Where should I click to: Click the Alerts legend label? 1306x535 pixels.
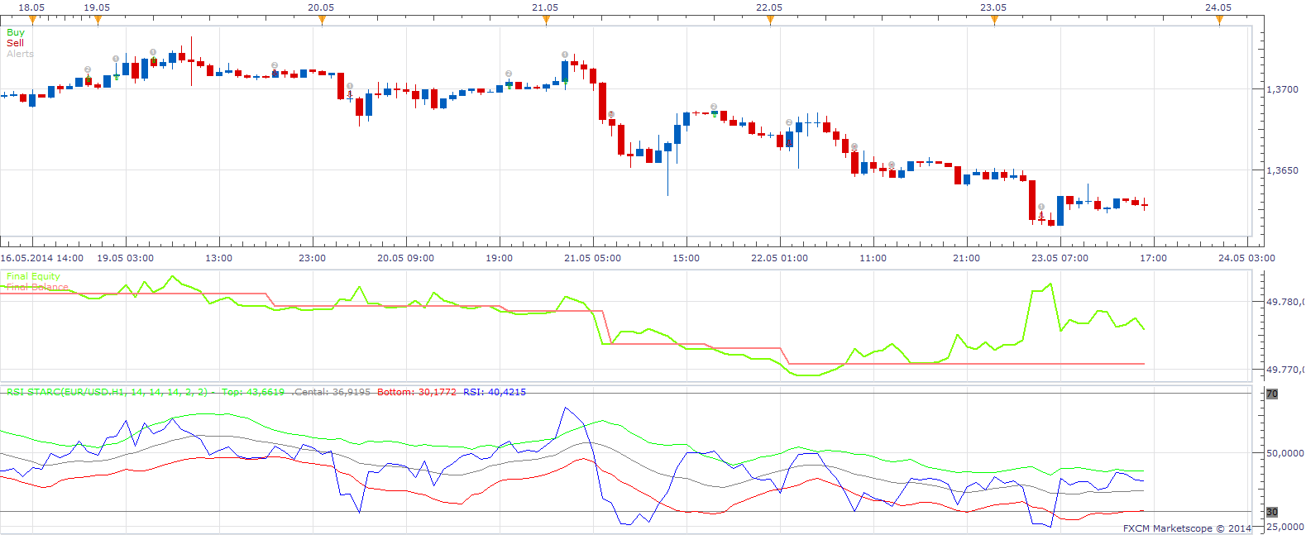click(x=20, y=54)
